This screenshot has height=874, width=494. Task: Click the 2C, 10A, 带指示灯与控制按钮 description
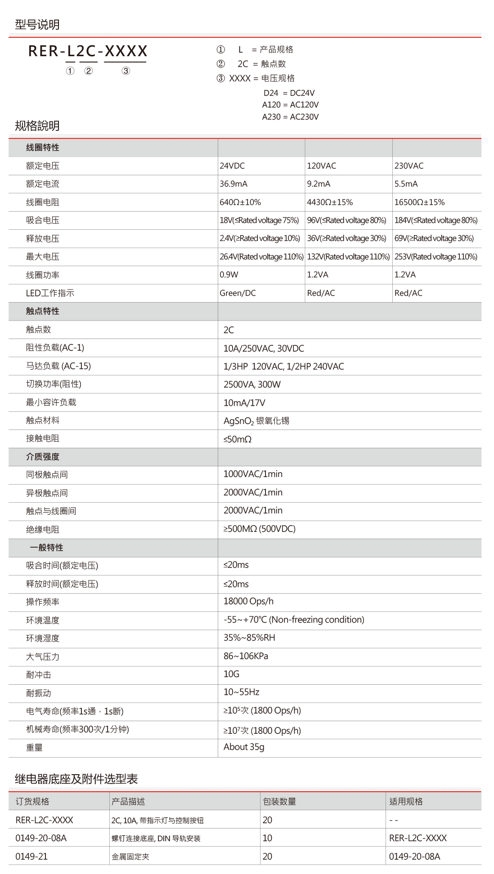[157, 820]
